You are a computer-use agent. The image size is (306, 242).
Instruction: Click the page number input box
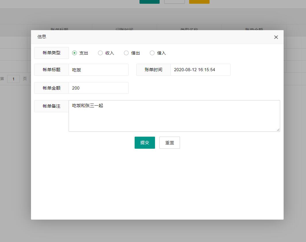(x=13, y=79)
